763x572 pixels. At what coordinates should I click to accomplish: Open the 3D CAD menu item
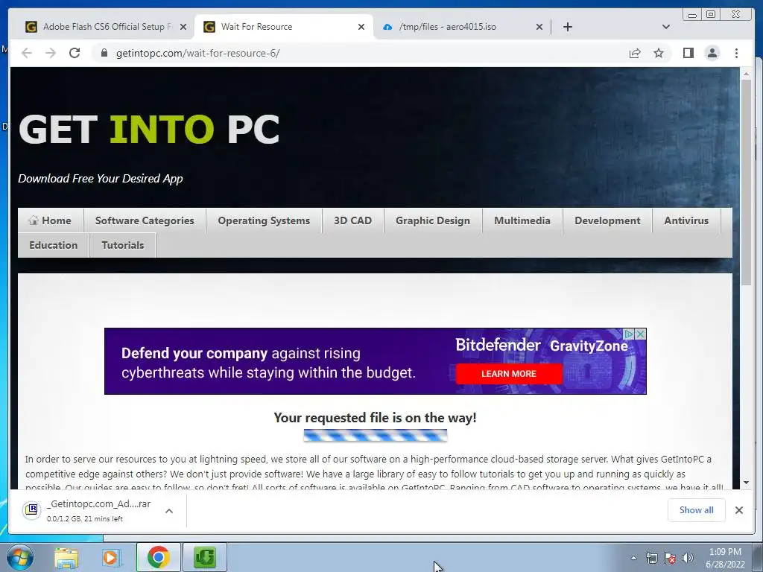click(352, 220)
